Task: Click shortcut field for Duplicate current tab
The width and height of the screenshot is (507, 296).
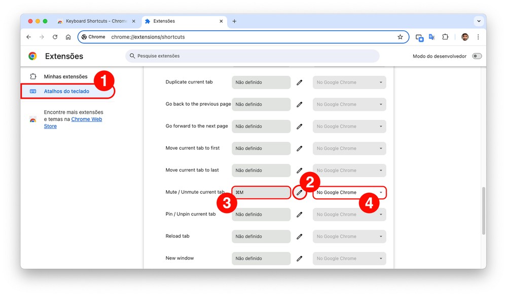Action: [x=261, y=82]
